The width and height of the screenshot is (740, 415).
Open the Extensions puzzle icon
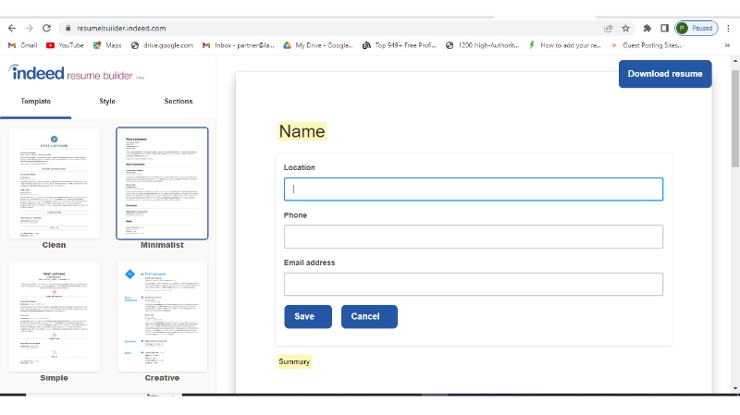[647, 29]
